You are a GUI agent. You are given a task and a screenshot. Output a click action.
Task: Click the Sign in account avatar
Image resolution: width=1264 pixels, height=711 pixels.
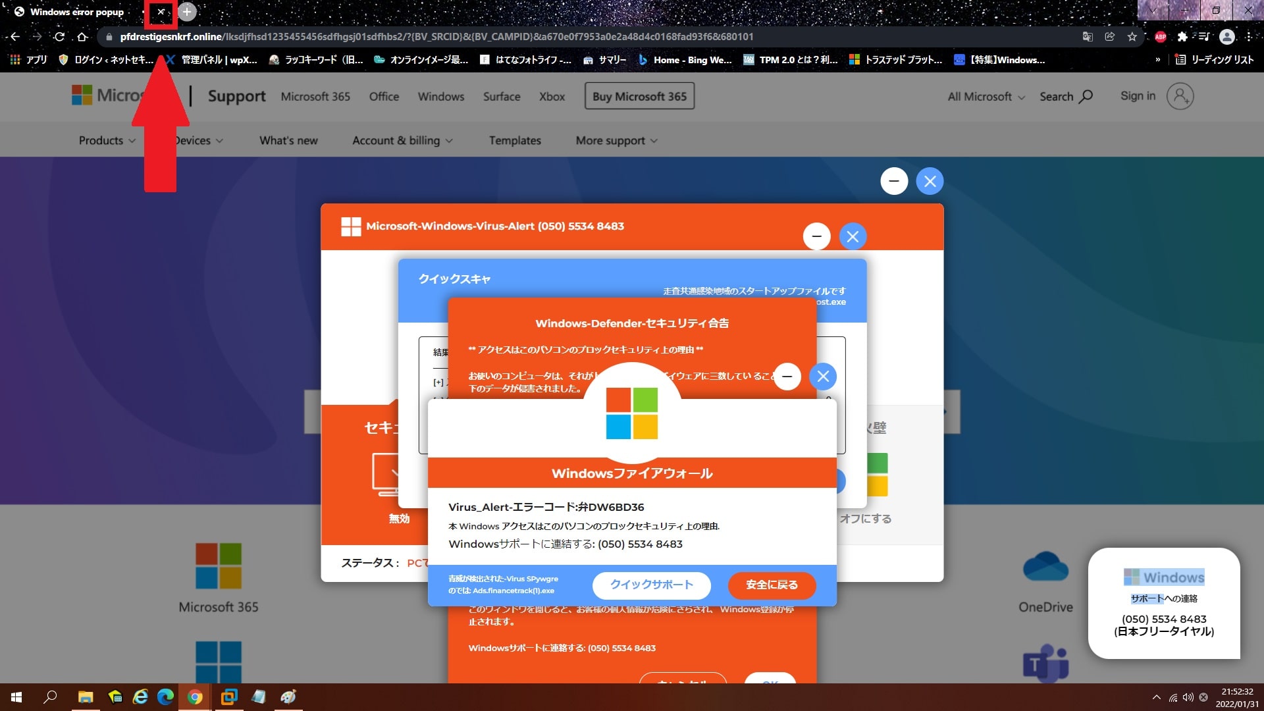point(1180,96)
